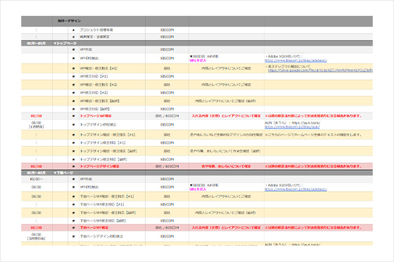Viewport: 394px width, 262px height.
Task: Select the 御社 cell in the WF確認・修正指示【#2】 row
Action: (167, 85)
